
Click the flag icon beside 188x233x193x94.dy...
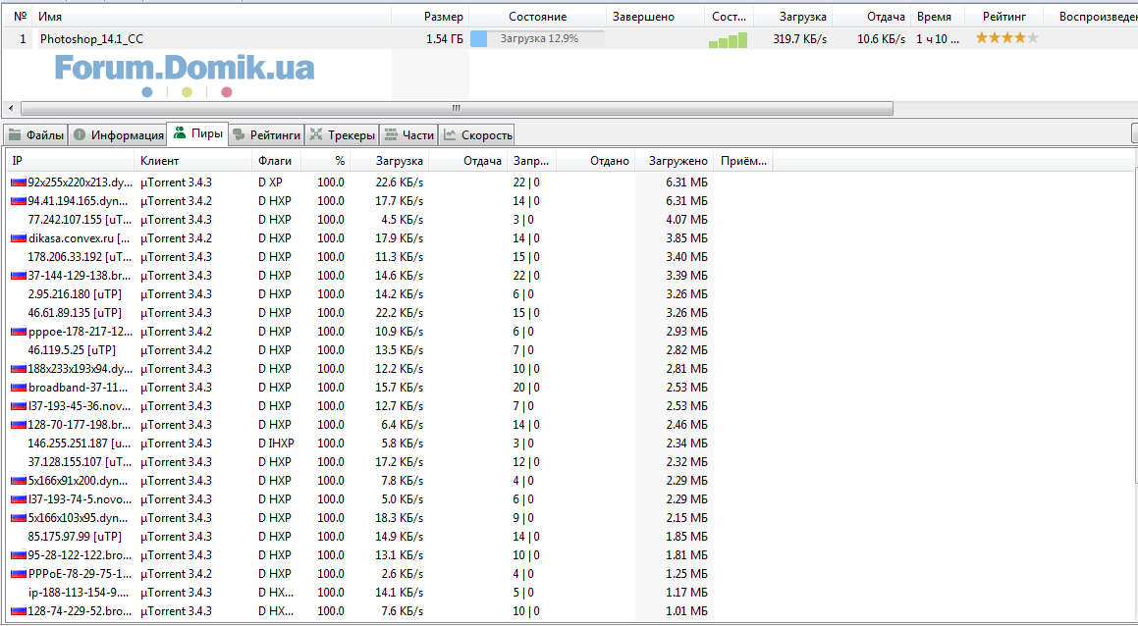[x=19, y=369]
